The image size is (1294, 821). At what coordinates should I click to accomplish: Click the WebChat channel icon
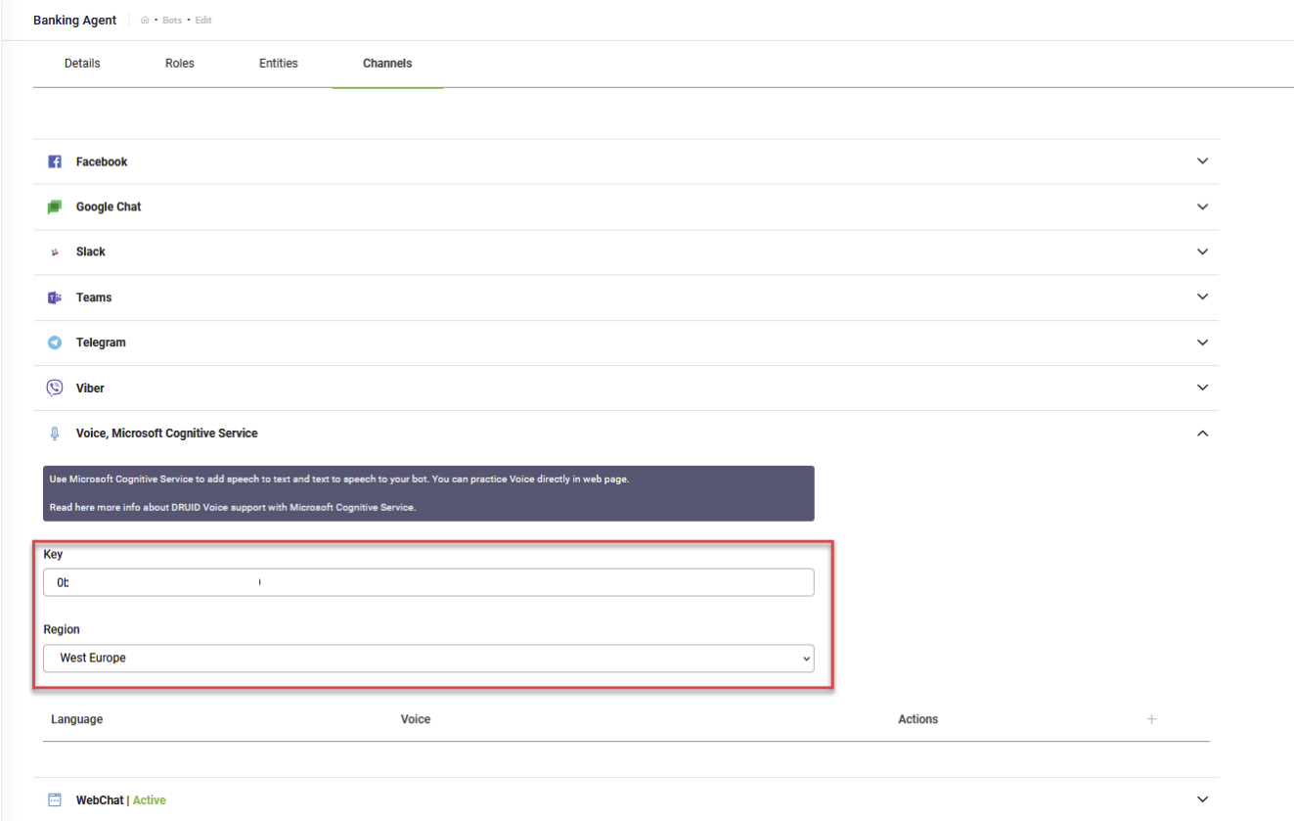55,799
